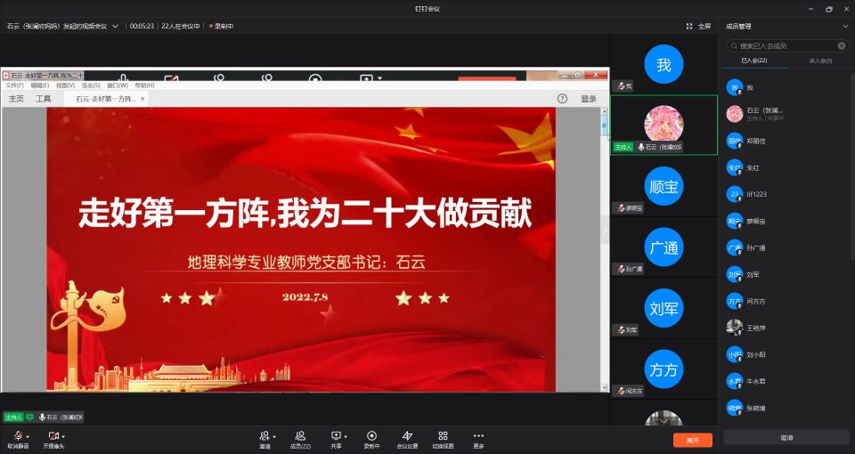The width and height of the screenshot is (855, 454).
Task: Select the 已入会(22) tab
Action: pos(754,61)
